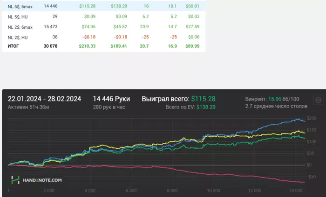
Task: Click the "12 000" x-axis label
Action: pos(255,191)
